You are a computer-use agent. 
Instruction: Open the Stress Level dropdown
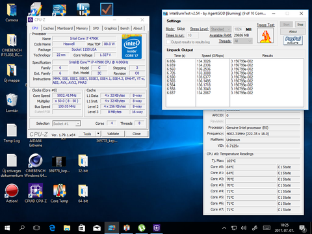pos(220,29)
